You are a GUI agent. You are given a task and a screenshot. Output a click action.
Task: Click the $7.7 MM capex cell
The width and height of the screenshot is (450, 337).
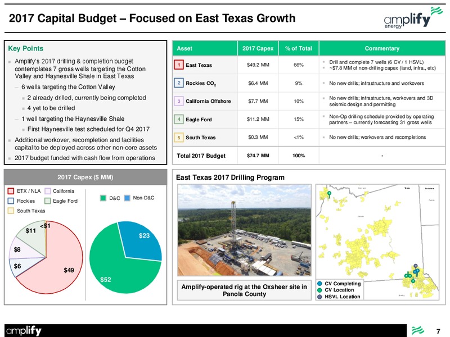[258, 101]
